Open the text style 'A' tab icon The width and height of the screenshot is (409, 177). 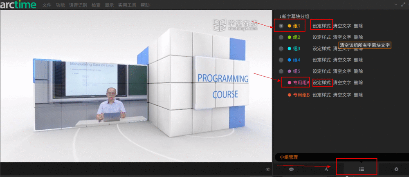(326, 169)
